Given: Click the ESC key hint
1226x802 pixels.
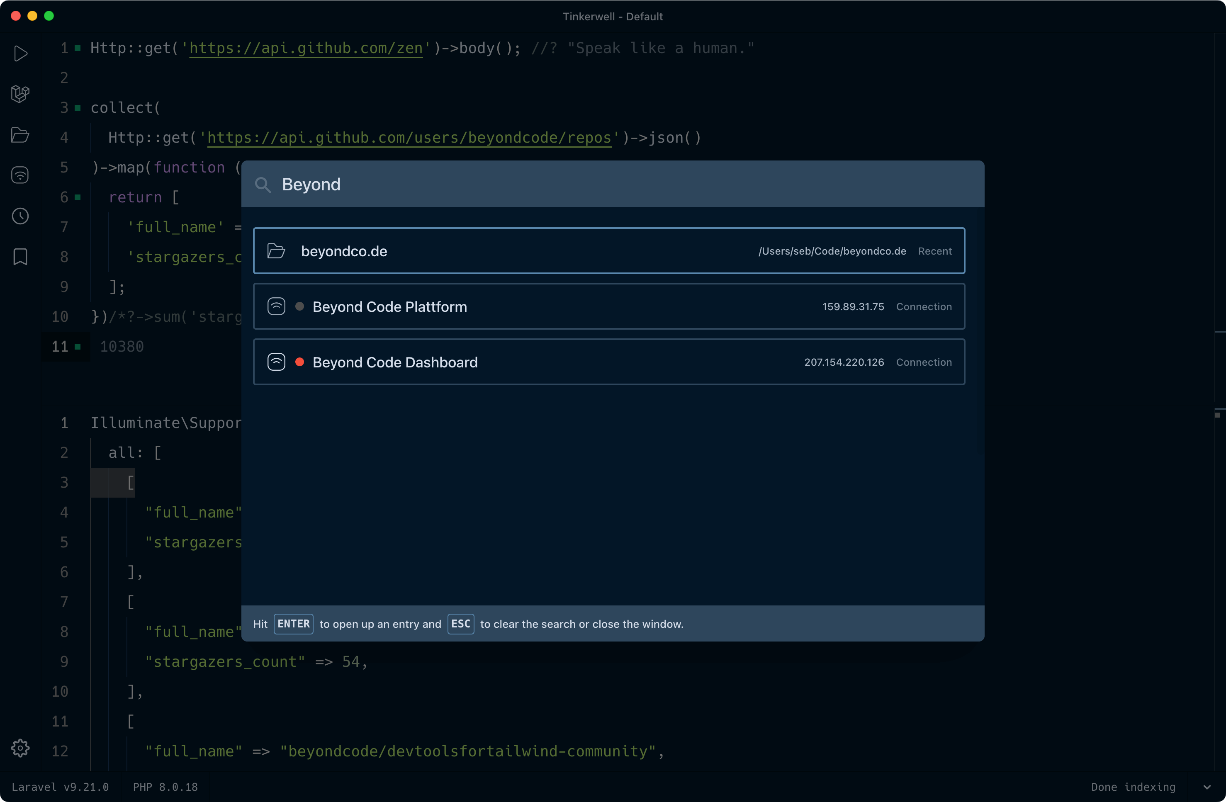Looking at the screenshot, I should click(x=460, y=624).
